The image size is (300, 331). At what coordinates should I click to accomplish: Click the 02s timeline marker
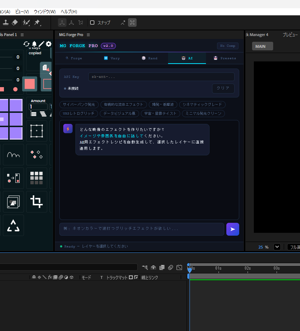[247, 268]
